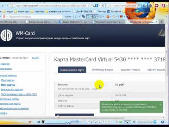Open the Твиттер bookmark
This screenshot has width=169, height=127.
[x=100, y=12]
